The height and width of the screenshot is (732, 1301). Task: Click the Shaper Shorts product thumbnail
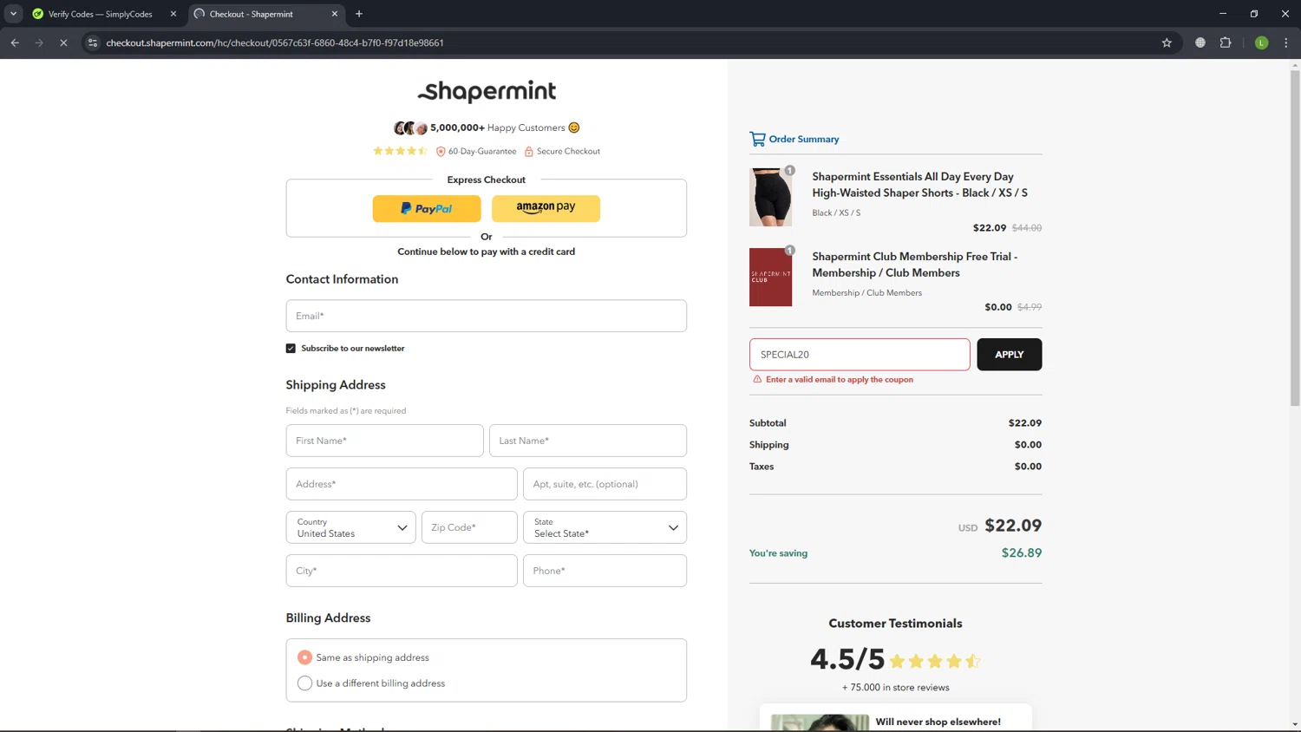coord(770,198)
